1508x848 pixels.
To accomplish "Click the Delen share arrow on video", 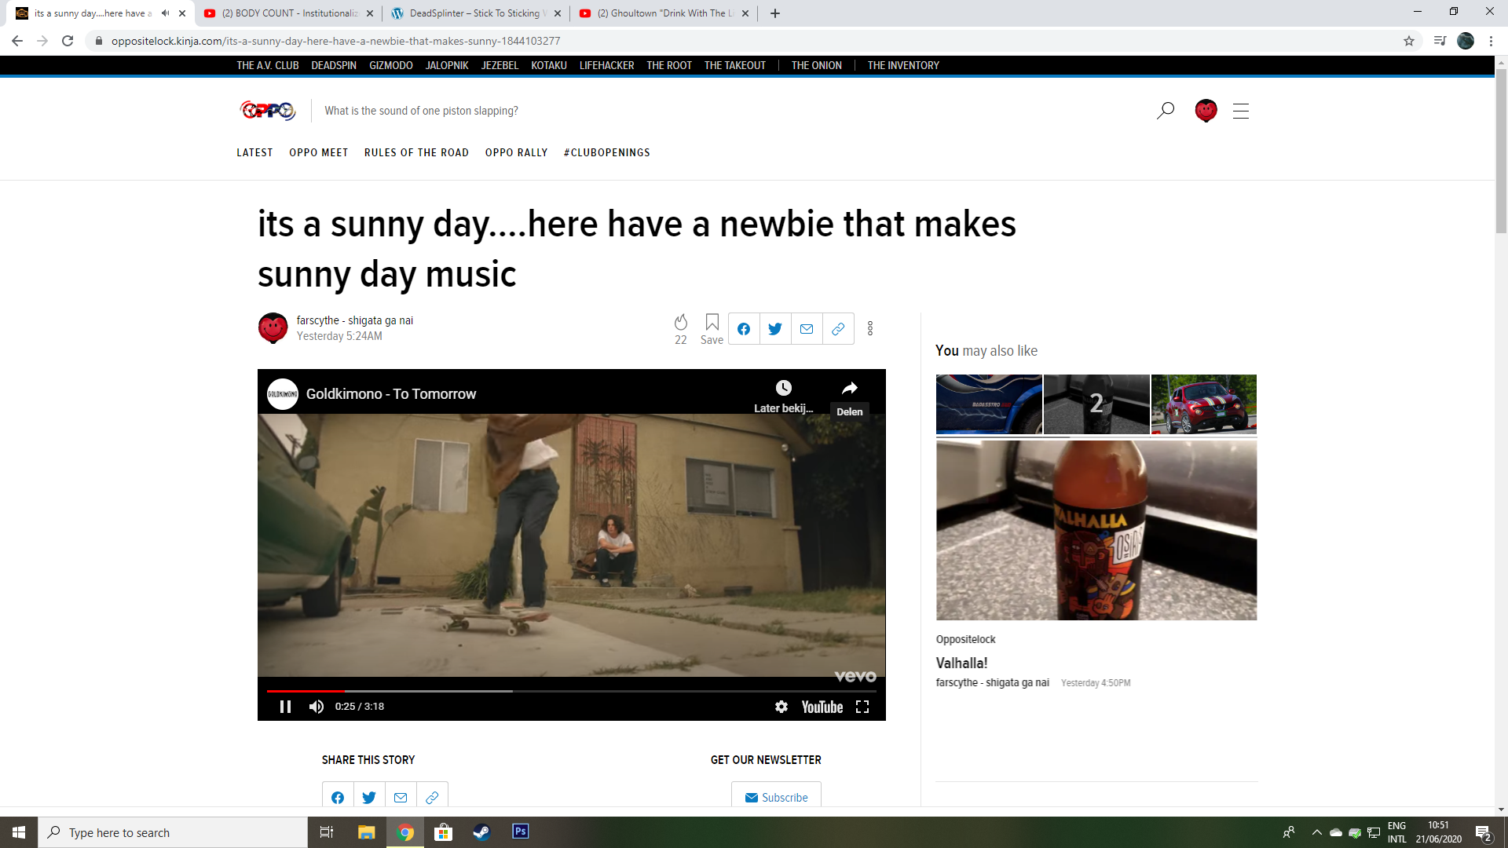I will tap(850, 388).
